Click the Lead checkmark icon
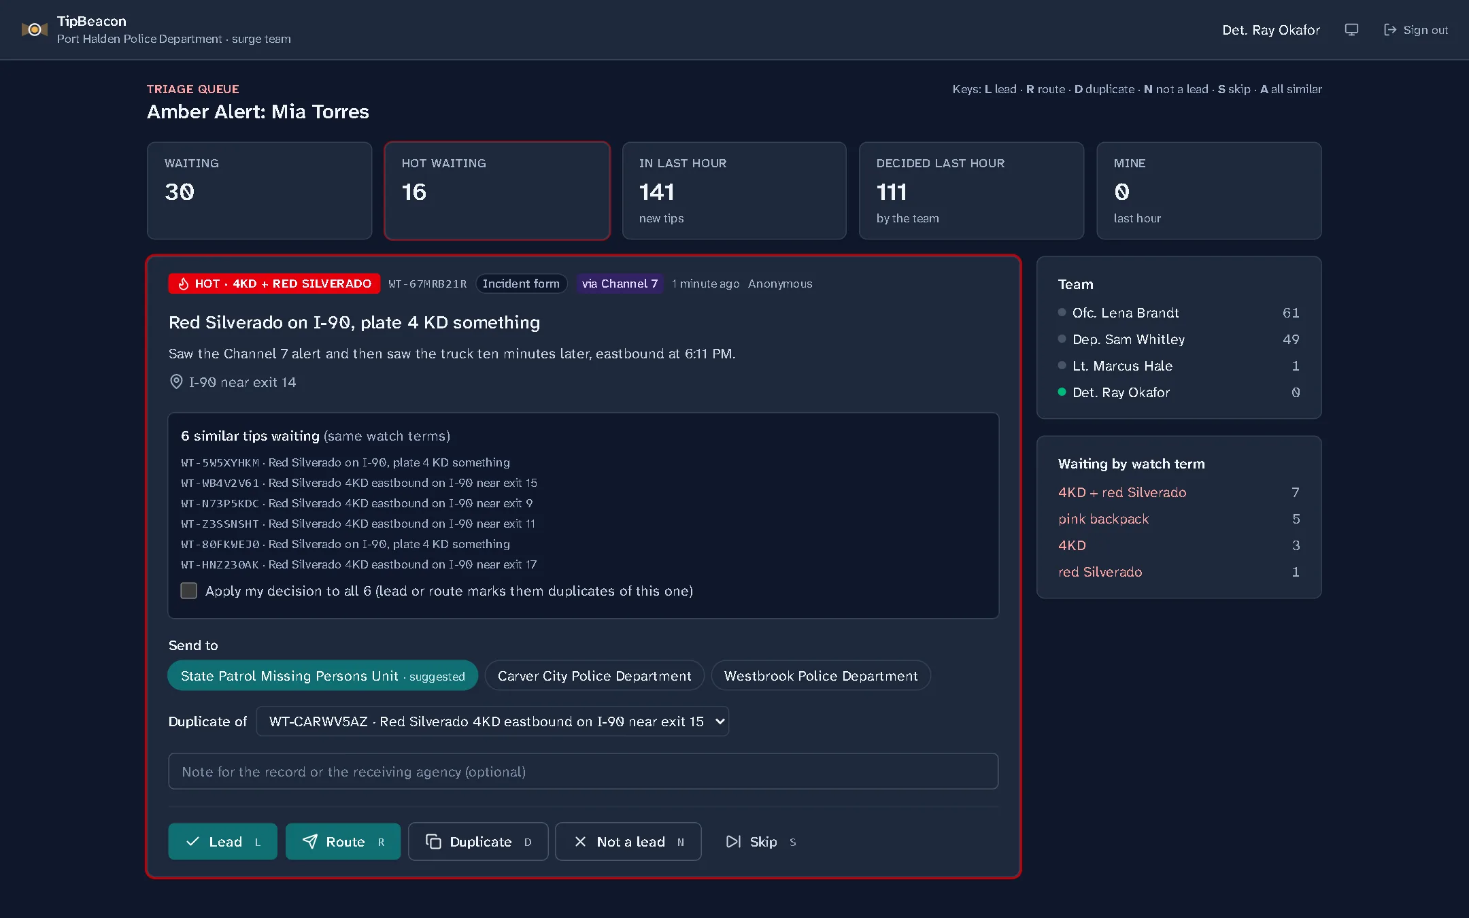 (192, 842)
